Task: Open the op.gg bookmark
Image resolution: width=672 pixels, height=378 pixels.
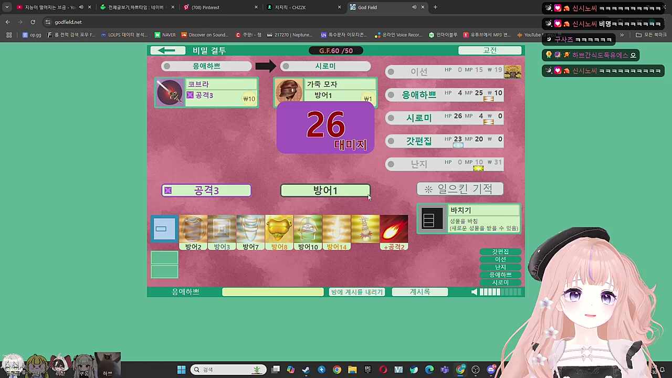Action: [x=32, y=35]
